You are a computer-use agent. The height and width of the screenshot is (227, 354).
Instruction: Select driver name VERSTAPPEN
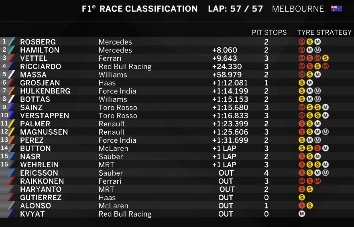pos(45,116)
